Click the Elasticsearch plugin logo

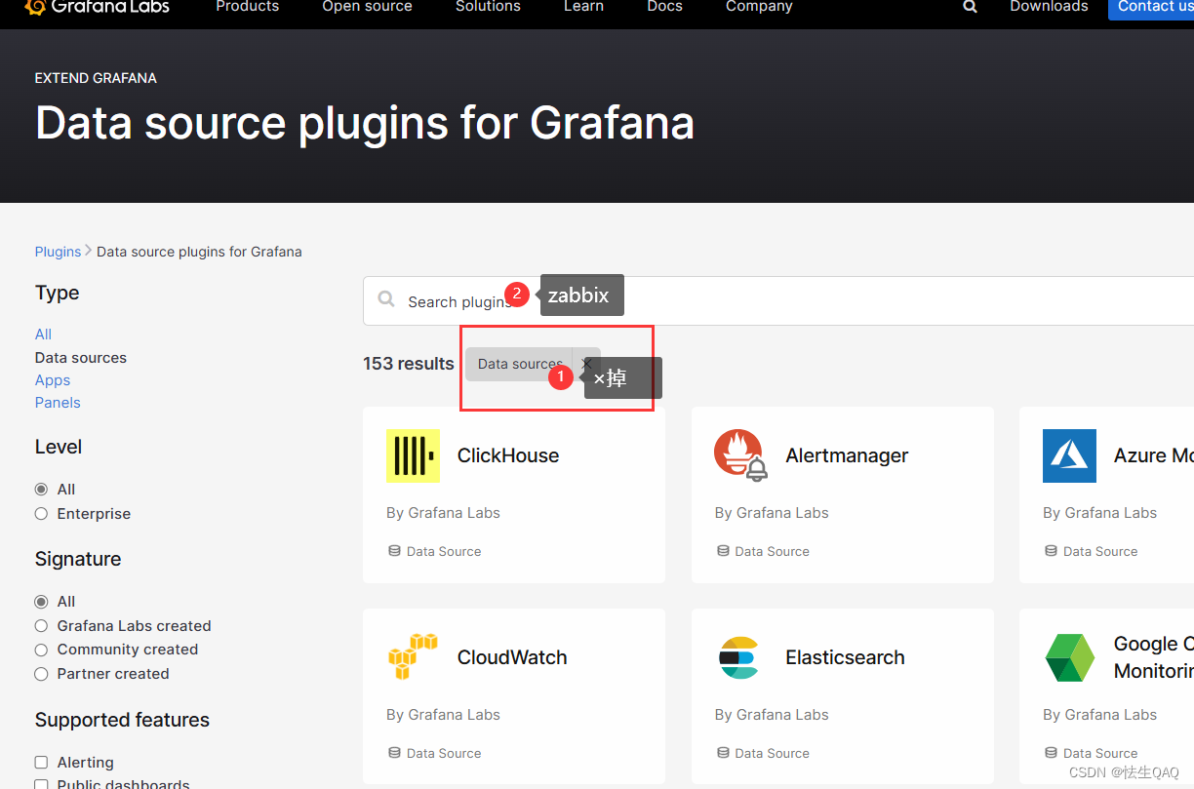740,657
